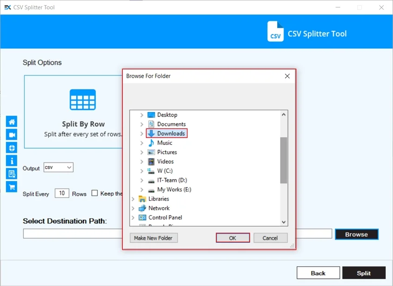393x286 pixels.
Task: Click the info icon in the left sidebar
Action: (11, 160)
